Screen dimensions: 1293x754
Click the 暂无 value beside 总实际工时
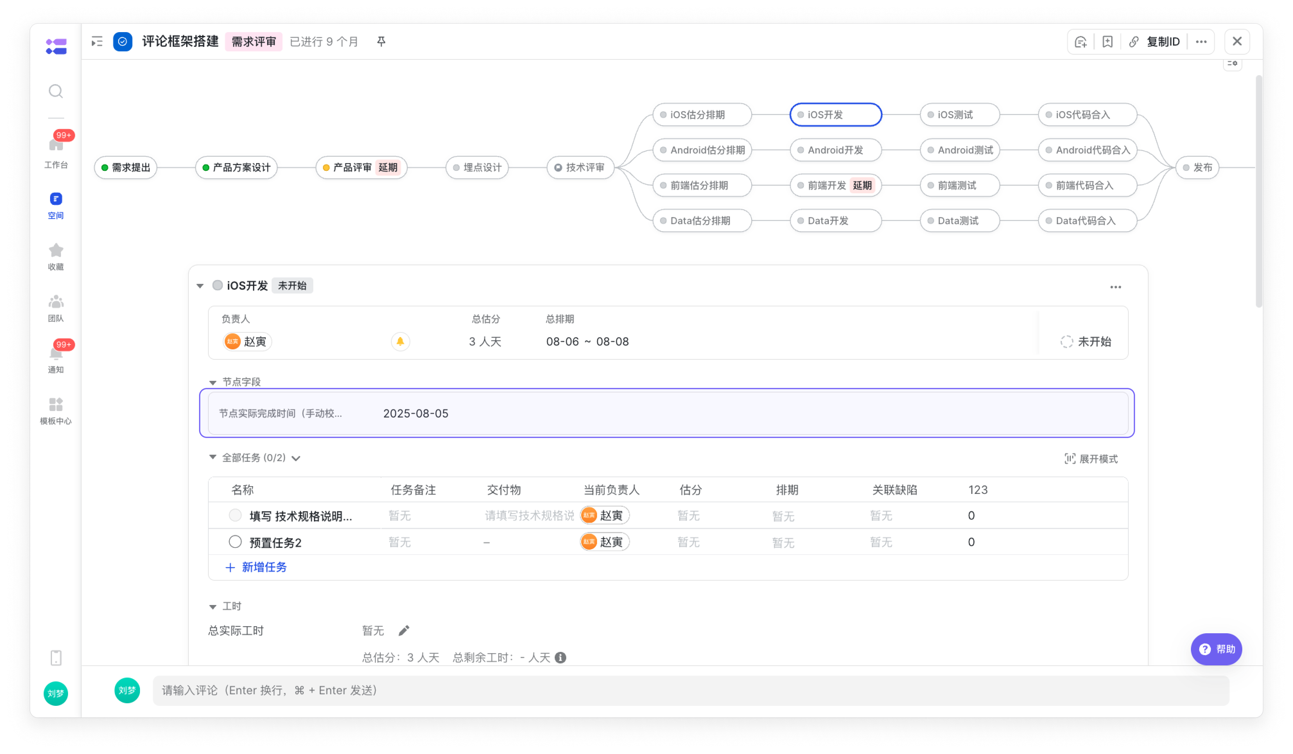click(373, 630)
